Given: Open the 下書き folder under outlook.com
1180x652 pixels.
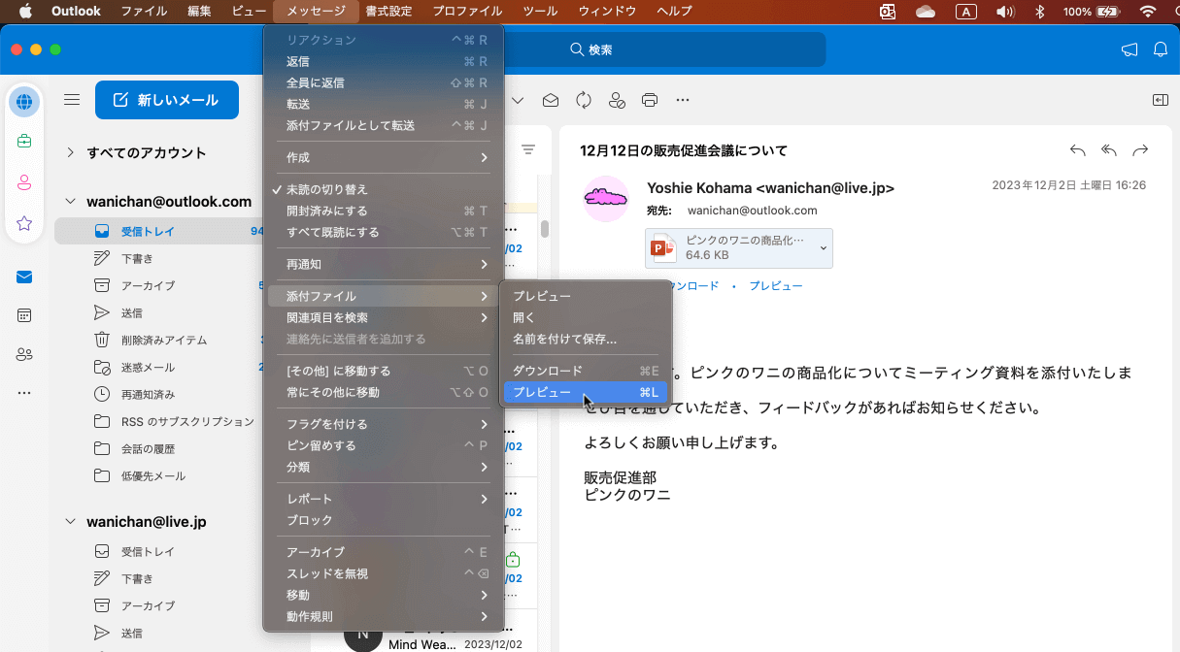Looking at the screenshot, I should [x=137, y=259].
